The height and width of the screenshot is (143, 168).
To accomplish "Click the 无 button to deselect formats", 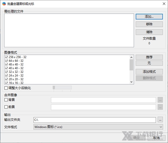I will (149, 63).
